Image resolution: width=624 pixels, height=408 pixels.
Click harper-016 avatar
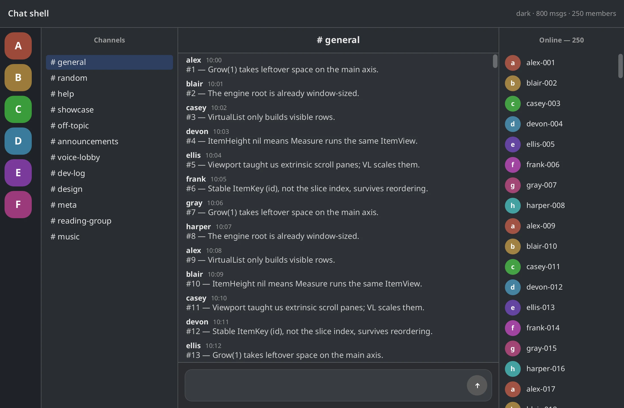tap(513, 369)
